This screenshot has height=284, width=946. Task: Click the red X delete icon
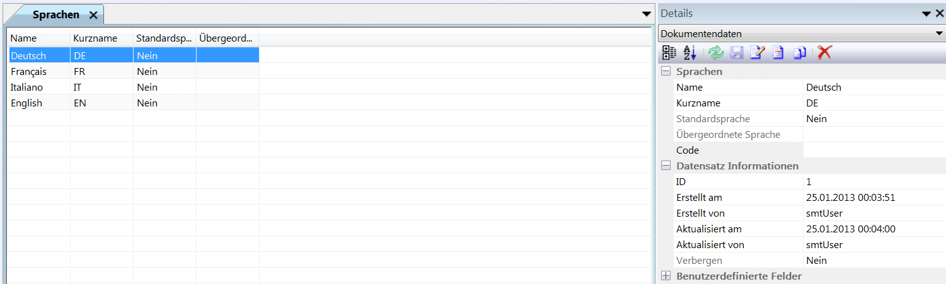point(824,53)
